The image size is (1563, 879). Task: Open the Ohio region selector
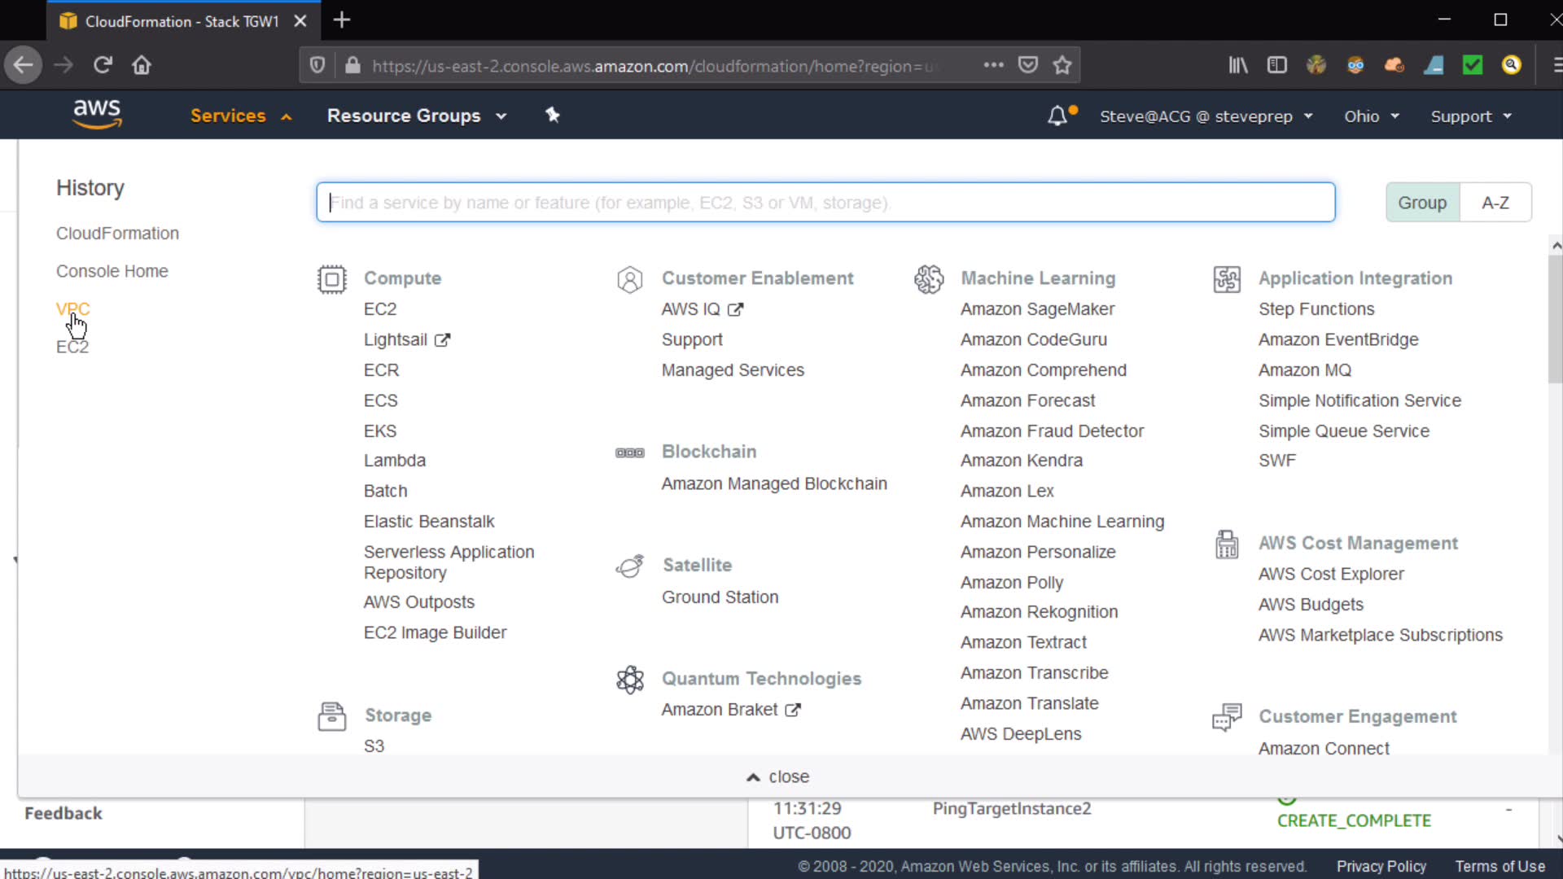1371,116
